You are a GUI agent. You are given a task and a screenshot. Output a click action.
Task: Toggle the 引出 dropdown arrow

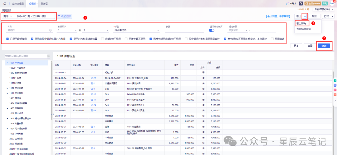(x=305, y=16)
